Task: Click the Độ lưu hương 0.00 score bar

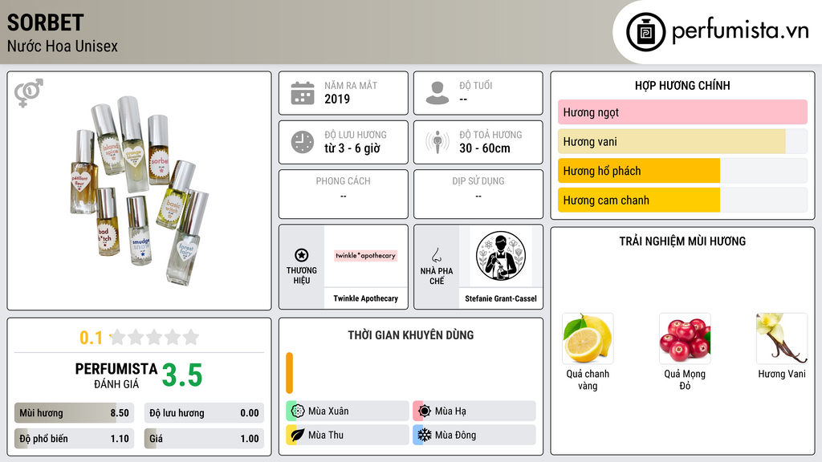Action: pos(204,413)
